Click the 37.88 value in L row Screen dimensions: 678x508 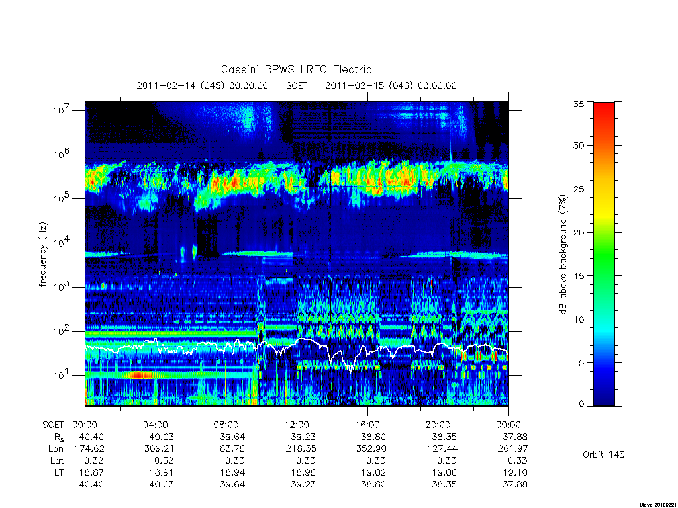pos(515,485)
